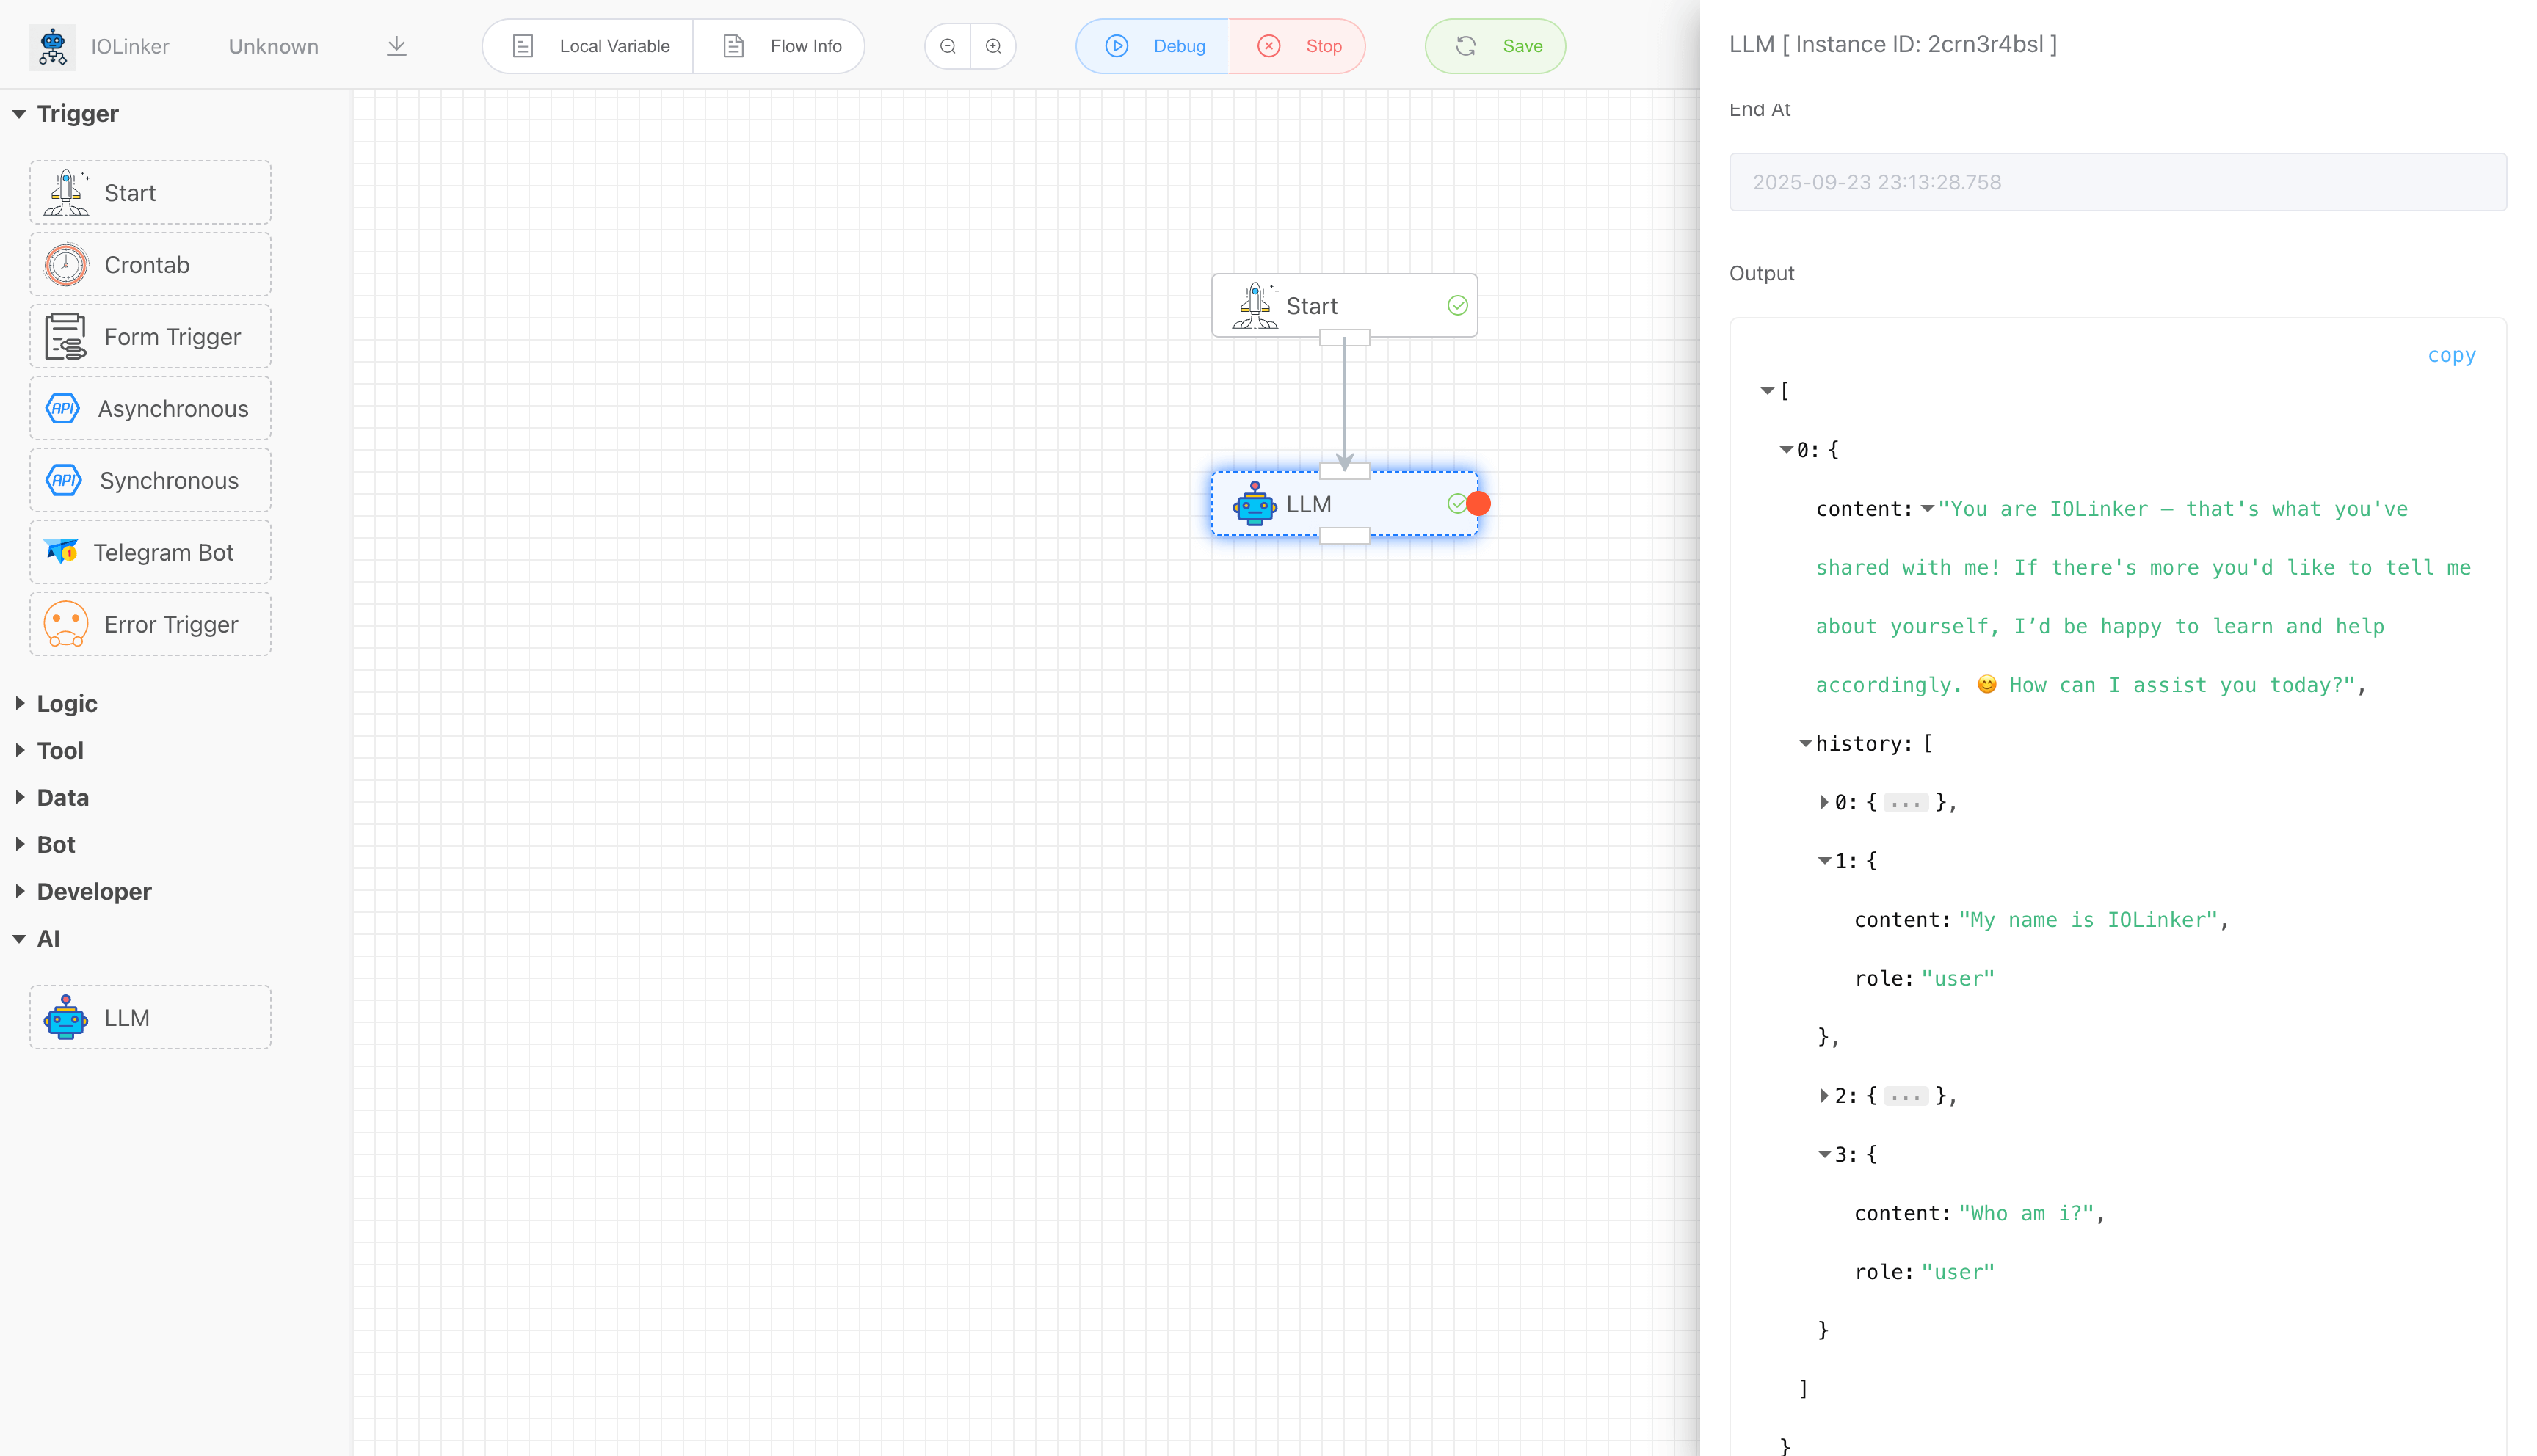The image size is (2537, 1456).
Task: Click the zoom in magnifier icon
Action: coord(993,46)
